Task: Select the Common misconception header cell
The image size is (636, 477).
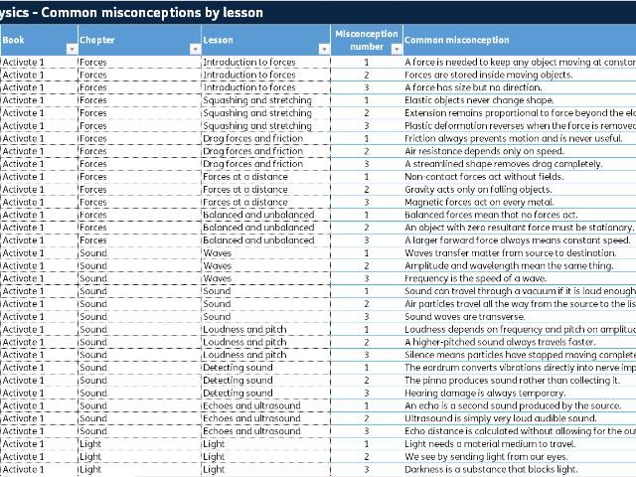Action: point(520,40)
